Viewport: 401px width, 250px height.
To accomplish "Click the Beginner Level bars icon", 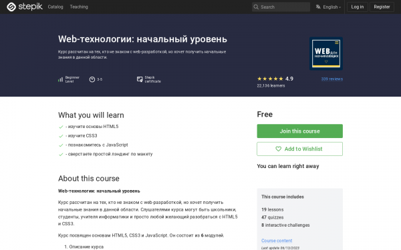I will (x=60, y=79).
